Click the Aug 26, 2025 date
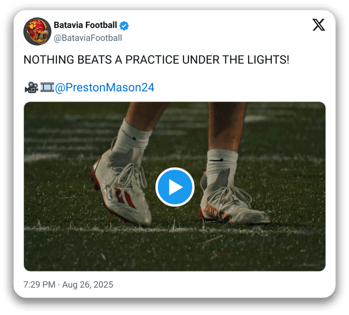This screenshot has height=315, width=349. click(x=88, y=285)
